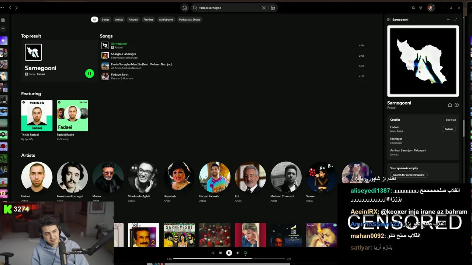Open the green Sarnegooni song title
The image size is (472, 265).
coord(119,43)
